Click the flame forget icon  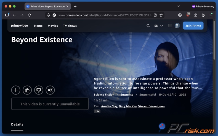203,15
